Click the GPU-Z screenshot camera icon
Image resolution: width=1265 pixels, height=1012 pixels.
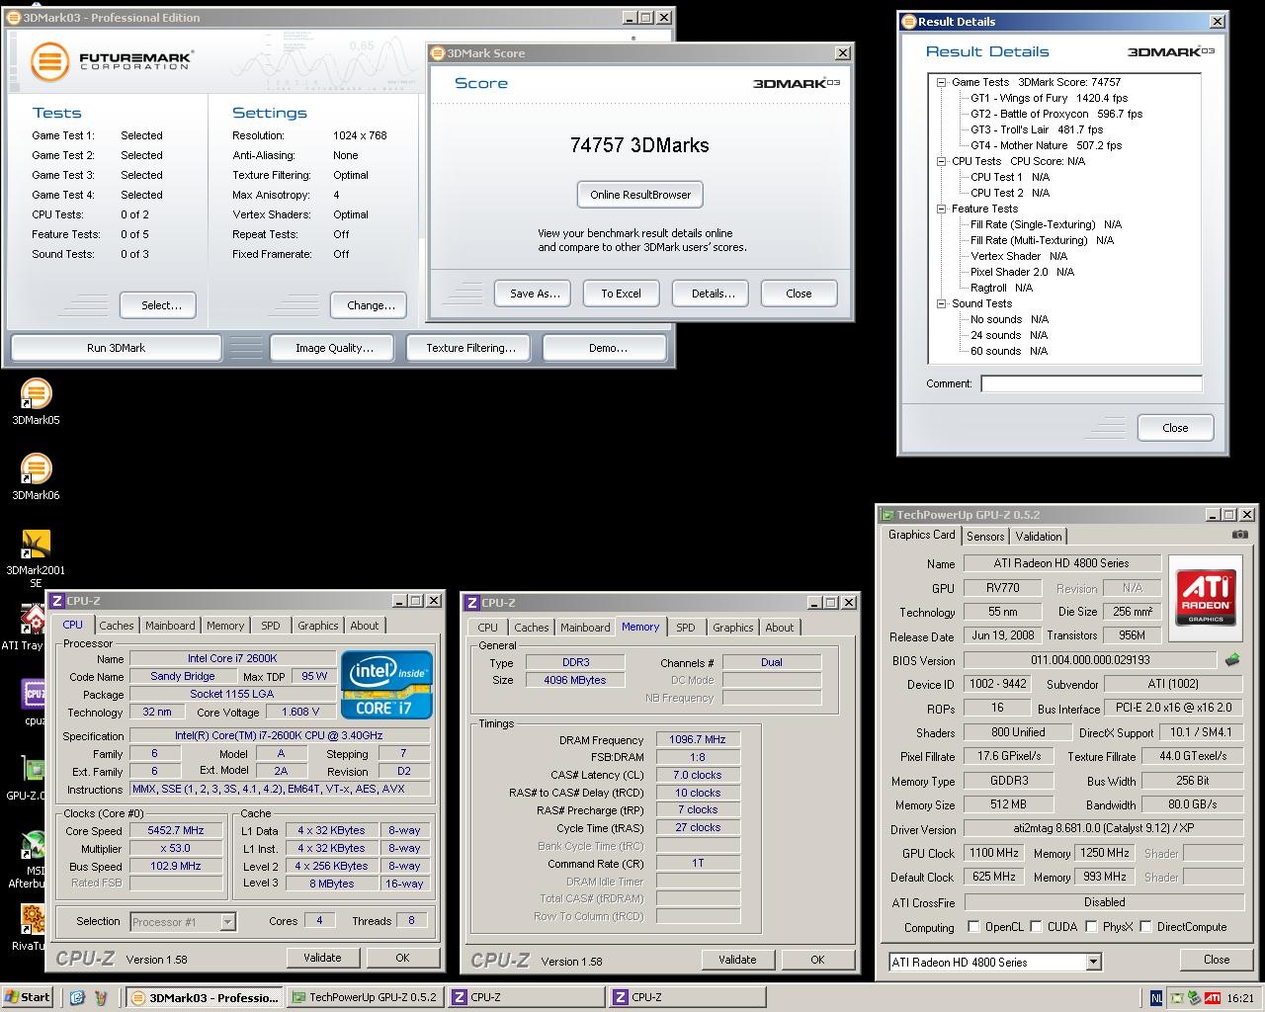click(1239, 535)
